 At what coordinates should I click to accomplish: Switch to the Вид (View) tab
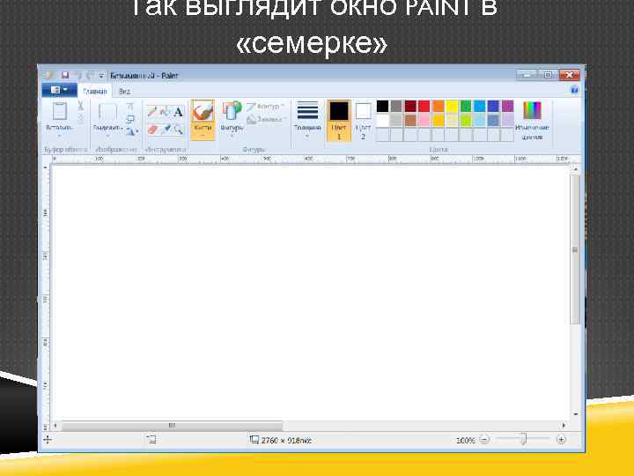pyautogui.click(x=124, y=91)
